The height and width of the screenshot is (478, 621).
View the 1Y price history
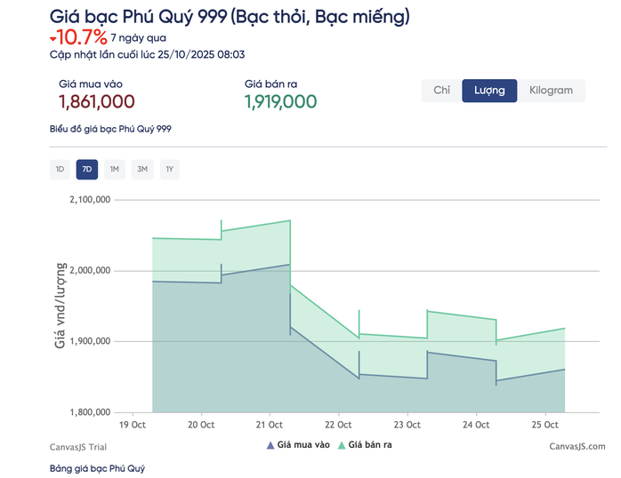(170, 169)
